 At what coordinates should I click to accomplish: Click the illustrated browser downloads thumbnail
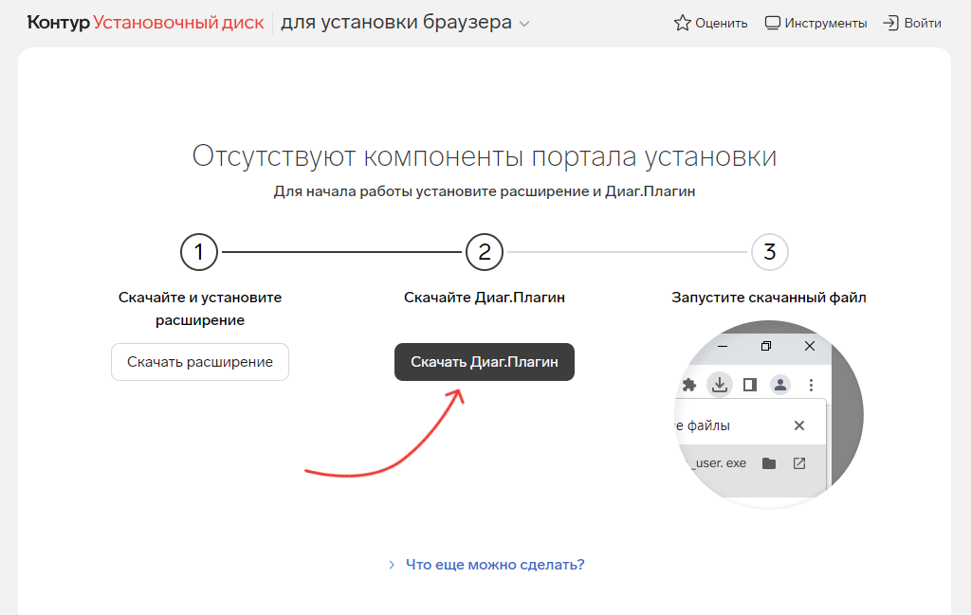coord(768,414)
